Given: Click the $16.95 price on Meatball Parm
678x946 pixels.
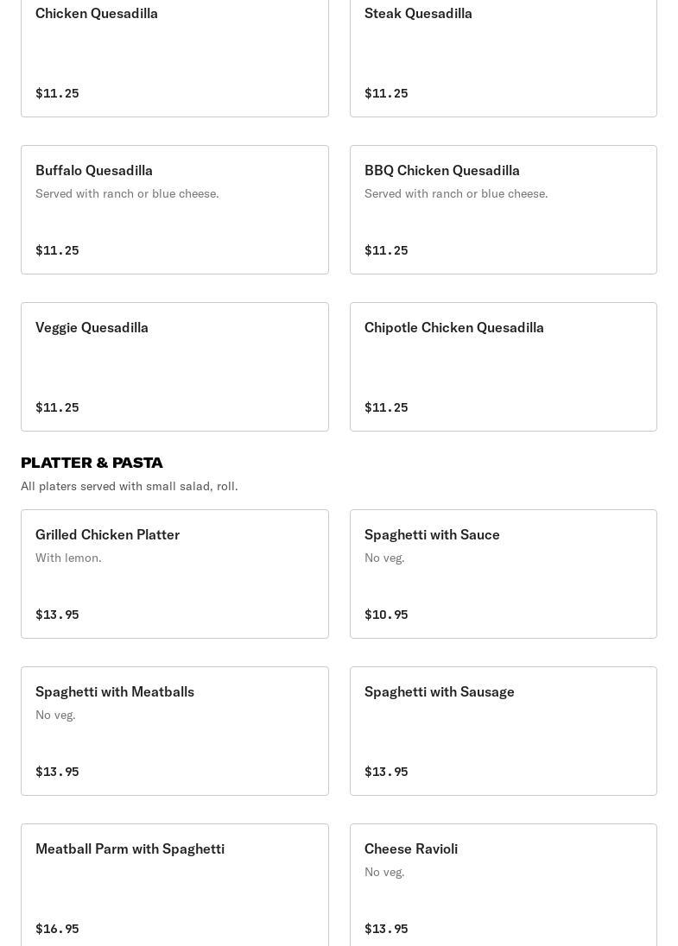Looking at the screenshot, I should [57, 929].
